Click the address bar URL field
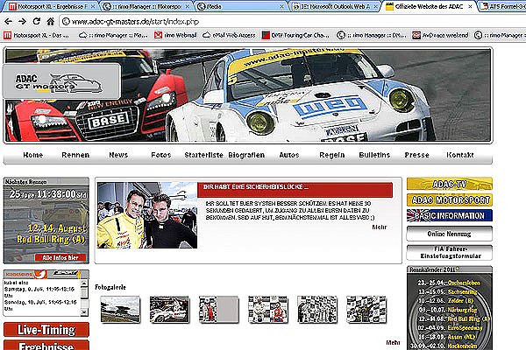 click(x=292, y=21)
